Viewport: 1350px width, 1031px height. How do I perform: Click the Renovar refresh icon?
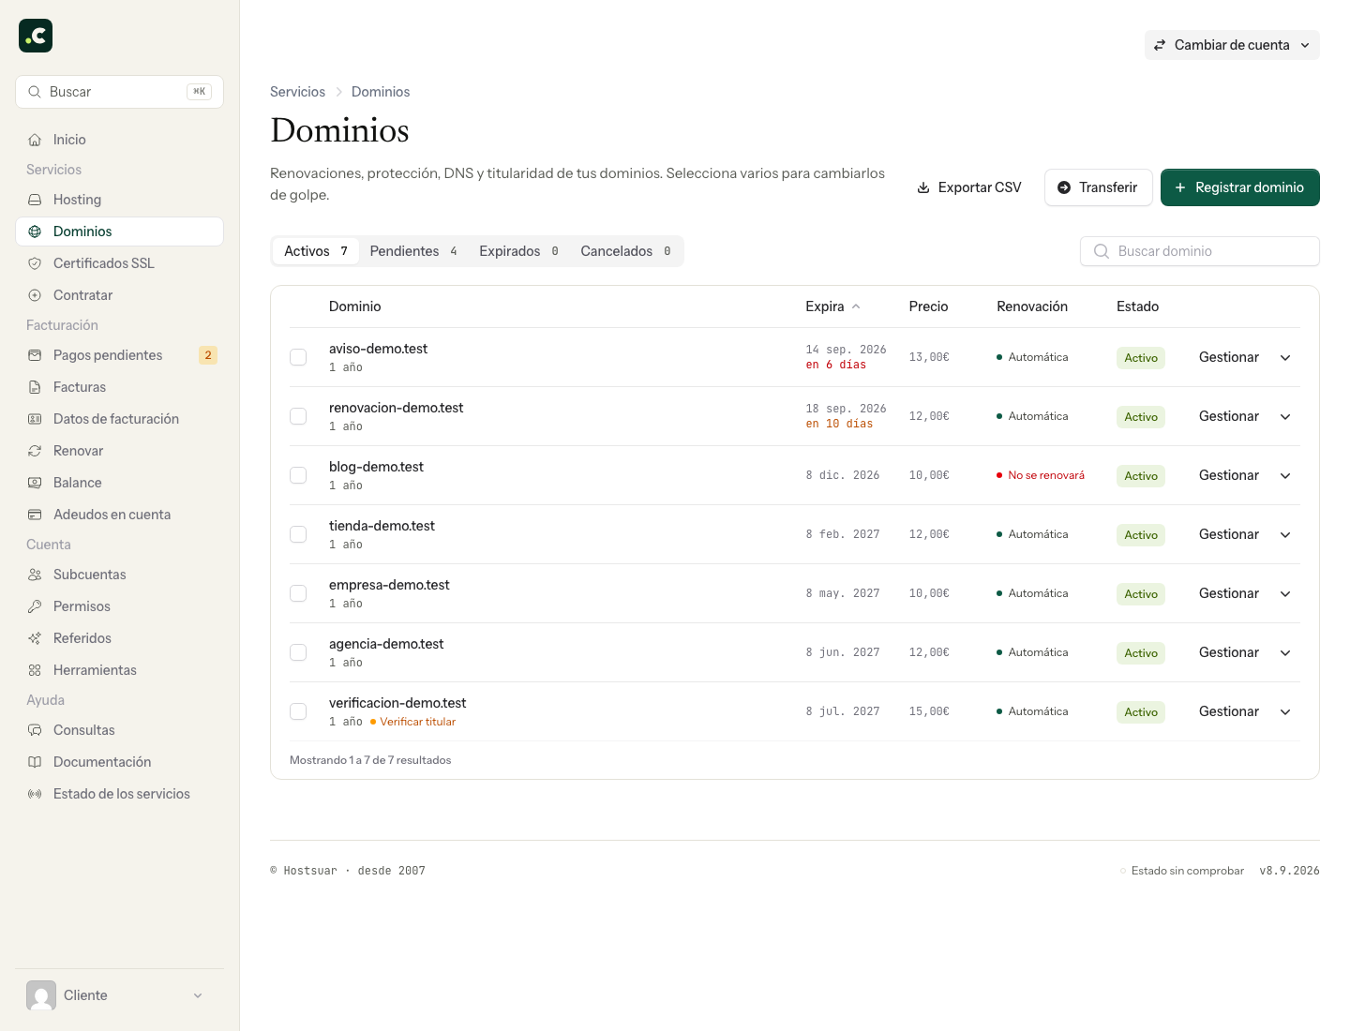coord(35,451)
